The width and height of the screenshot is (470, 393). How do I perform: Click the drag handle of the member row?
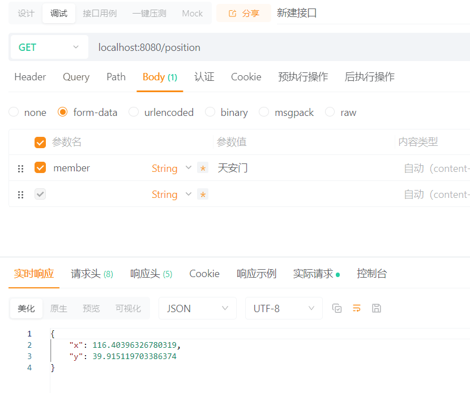[x=21, y=169]
